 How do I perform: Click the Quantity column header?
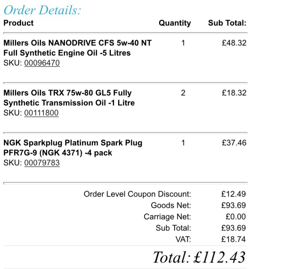coord(175,23)
